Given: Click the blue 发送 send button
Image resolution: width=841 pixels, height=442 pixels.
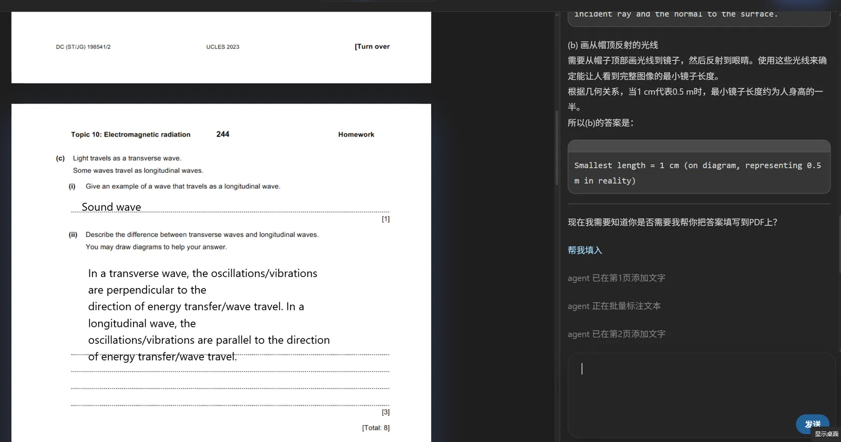Looking at the screenshot, I should (812, 424).
